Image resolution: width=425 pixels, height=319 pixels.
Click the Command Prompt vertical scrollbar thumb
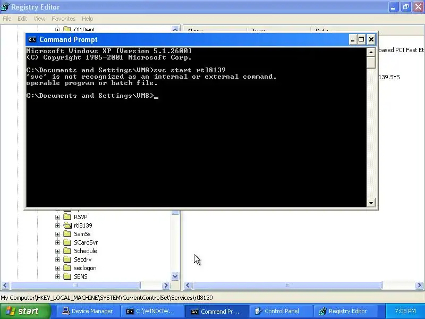[371, 62]
